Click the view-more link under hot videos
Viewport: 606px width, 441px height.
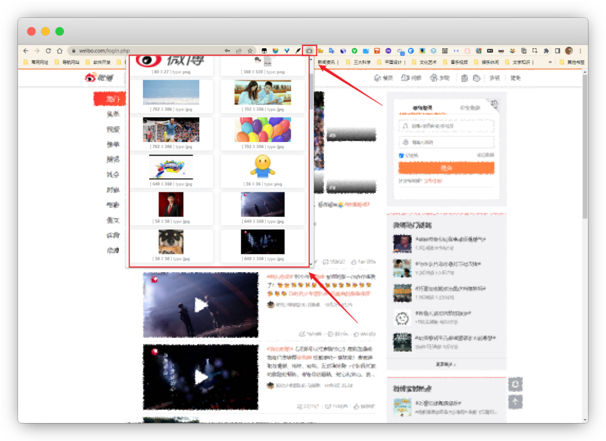(x=446, y=364)
